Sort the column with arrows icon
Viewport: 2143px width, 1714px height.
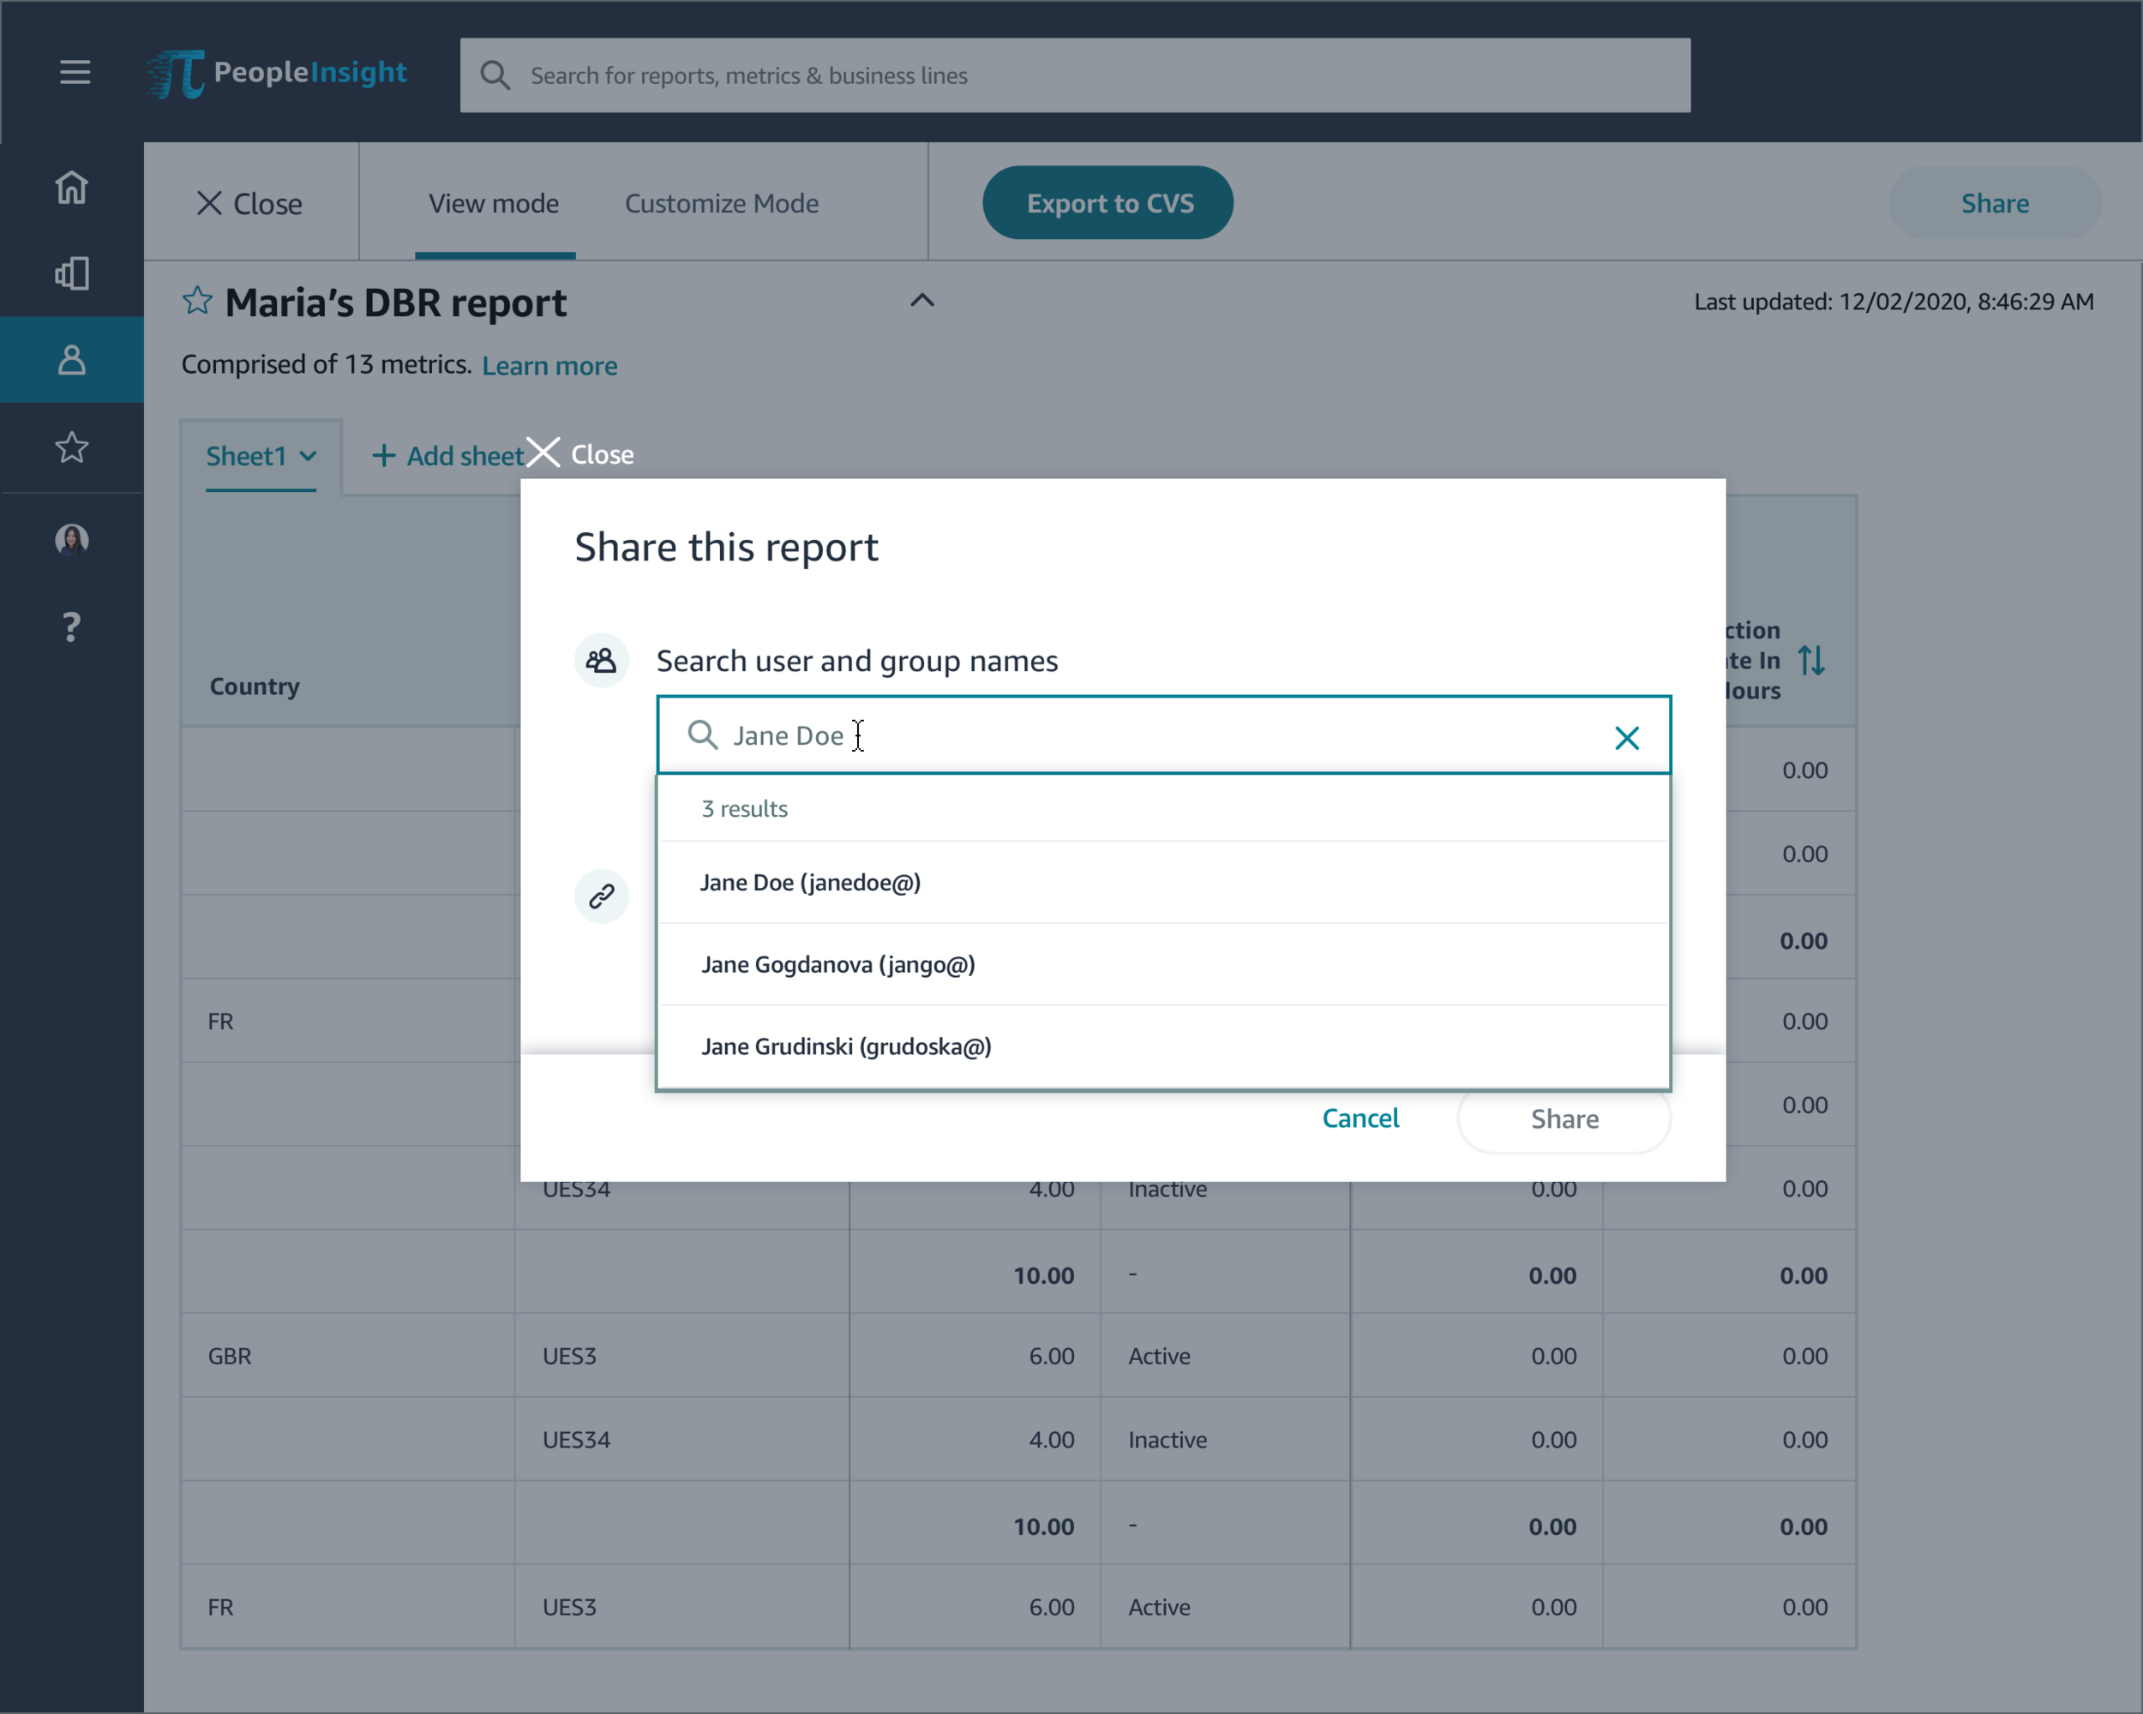(x=1811, y=661)
